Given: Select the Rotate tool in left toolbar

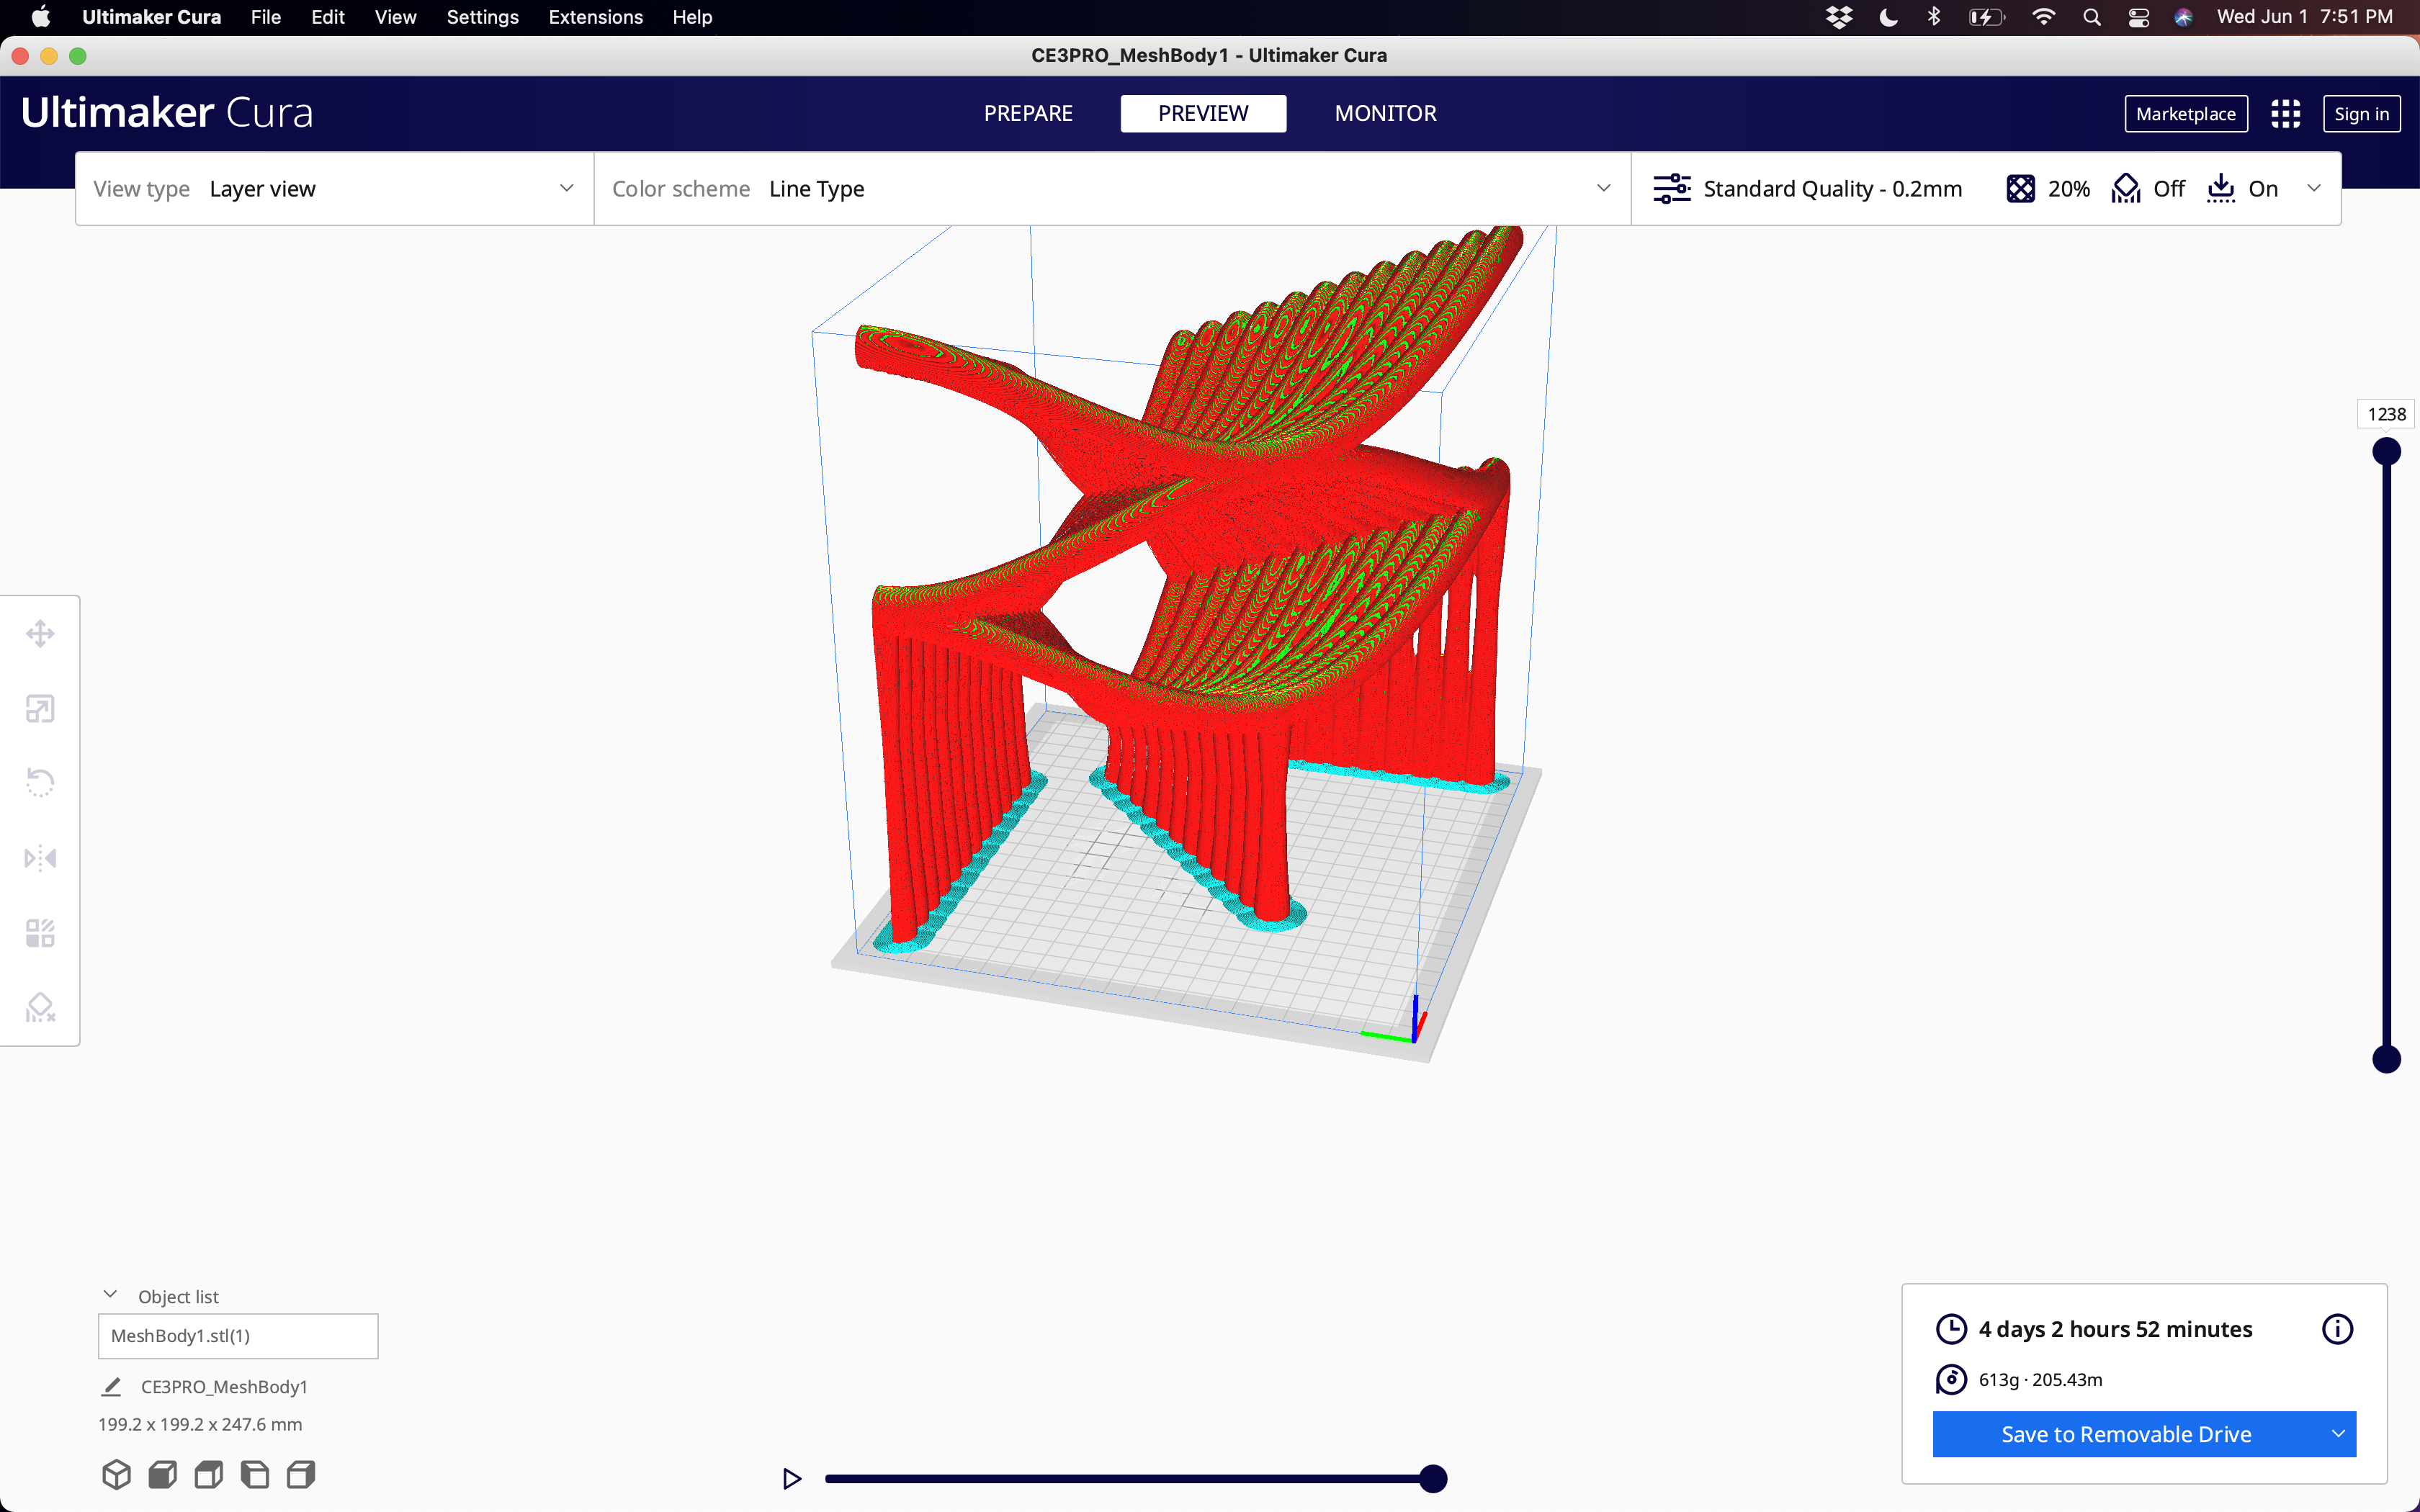Looking at the screenshot, I should coord(40,782).
